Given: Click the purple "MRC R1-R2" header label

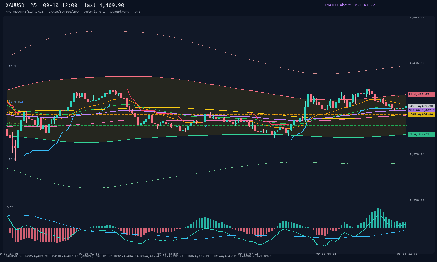Looking at the screenshot, I should pyautogui.click(x=365, y=5).
